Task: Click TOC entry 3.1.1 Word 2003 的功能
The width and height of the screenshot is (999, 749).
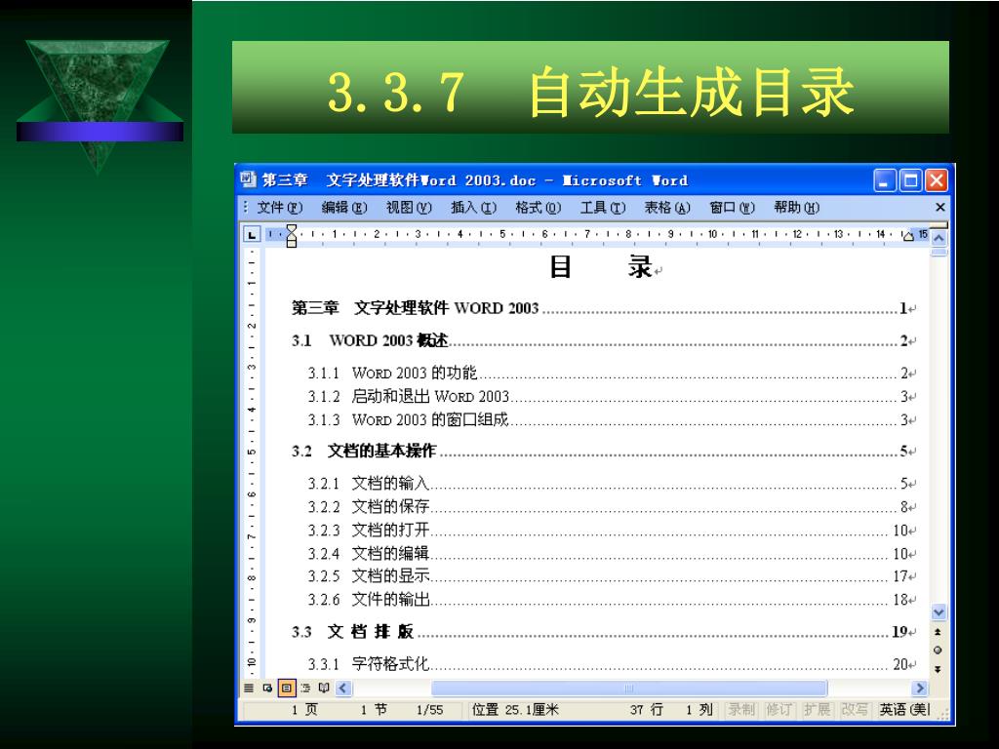Action: pos(612,373)
